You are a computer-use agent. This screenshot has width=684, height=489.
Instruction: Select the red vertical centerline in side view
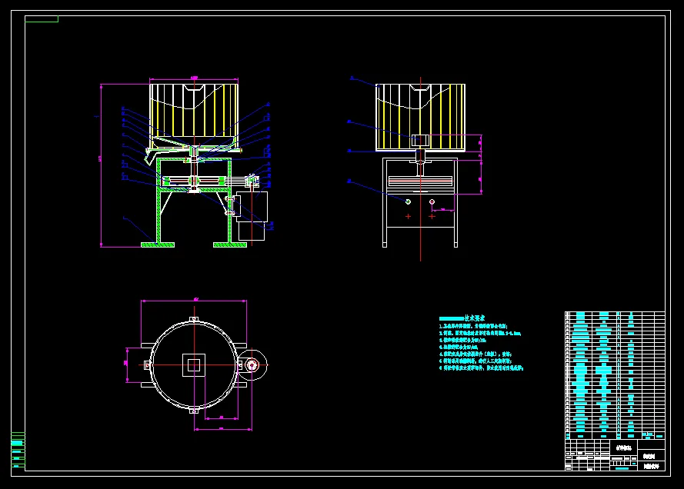(x=421, y=169)
